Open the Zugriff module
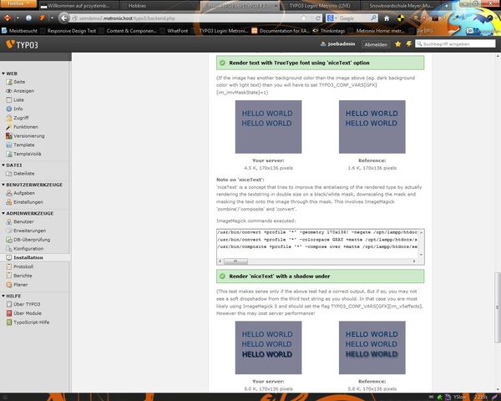 18,118
